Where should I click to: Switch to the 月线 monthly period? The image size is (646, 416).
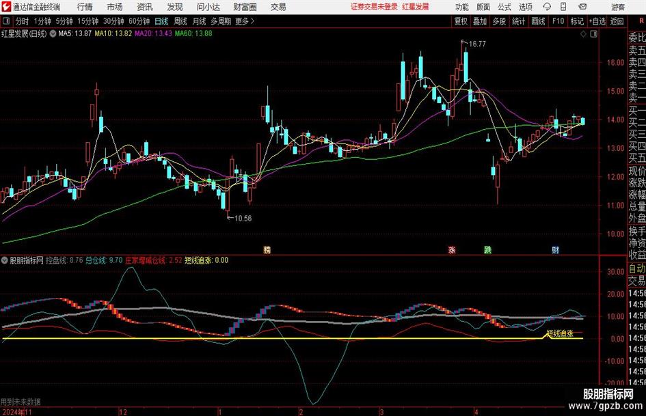point(200,21)
